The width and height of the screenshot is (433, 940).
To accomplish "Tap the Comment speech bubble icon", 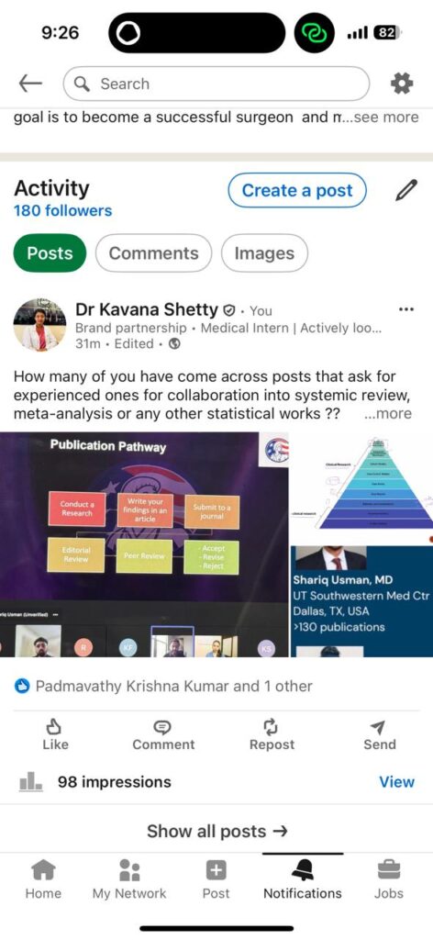I will [163, 727].
